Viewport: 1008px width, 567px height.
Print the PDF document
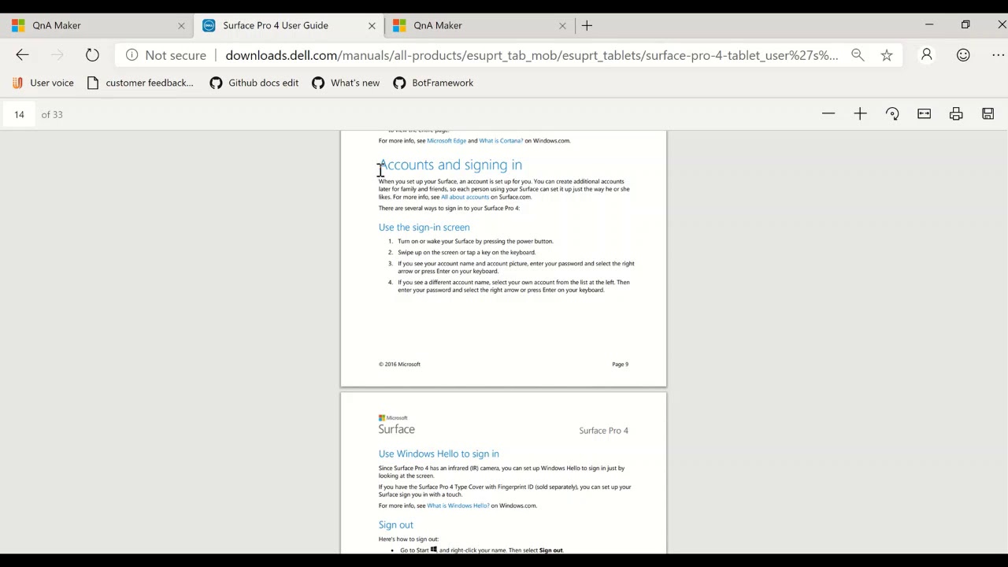pyautogui.click(x=956, y=114)
